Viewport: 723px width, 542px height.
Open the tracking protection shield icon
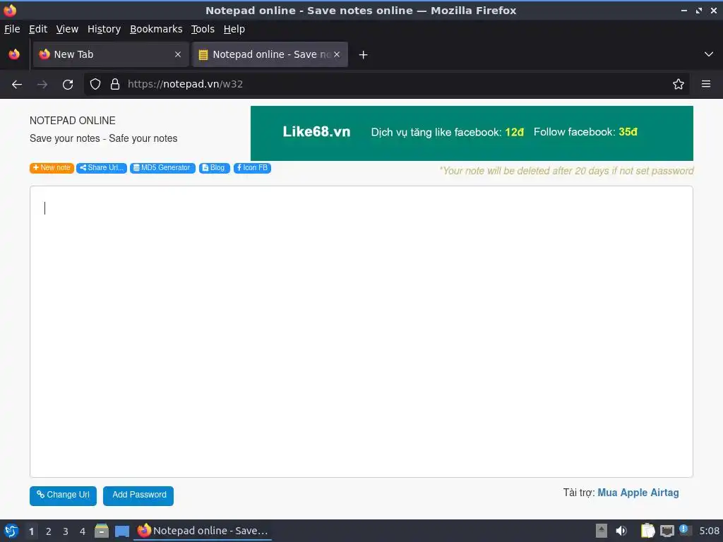(95, 85)
